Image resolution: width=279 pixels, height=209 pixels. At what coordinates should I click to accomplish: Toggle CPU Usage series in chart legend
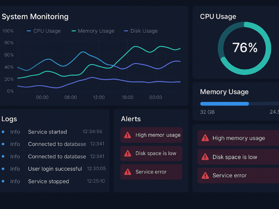(44, 31)
